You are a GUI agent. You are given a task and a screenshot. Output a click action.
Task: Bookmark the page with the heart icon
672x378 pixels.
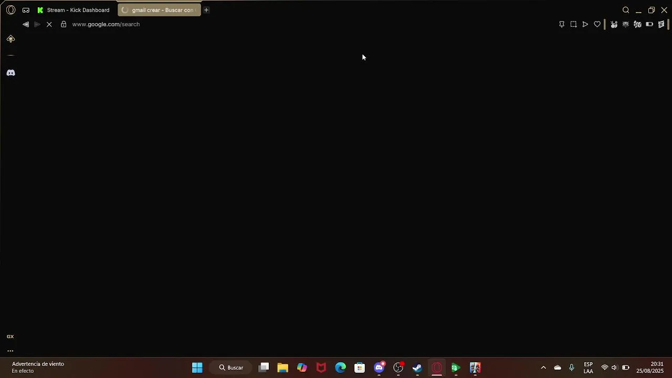[x=597, y=24]
